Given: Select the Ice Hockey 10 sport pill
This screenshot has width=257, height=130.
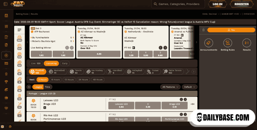Looking at the screenshot, I should pos(95,72).
